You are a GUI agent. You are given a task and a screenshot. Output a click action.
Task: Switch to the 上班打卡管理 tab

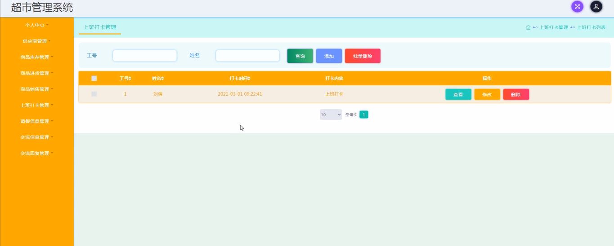(100, 27)
